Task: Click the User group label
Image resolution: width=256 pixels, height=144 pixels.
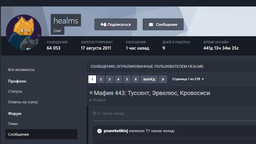Action: click(58, 31)
